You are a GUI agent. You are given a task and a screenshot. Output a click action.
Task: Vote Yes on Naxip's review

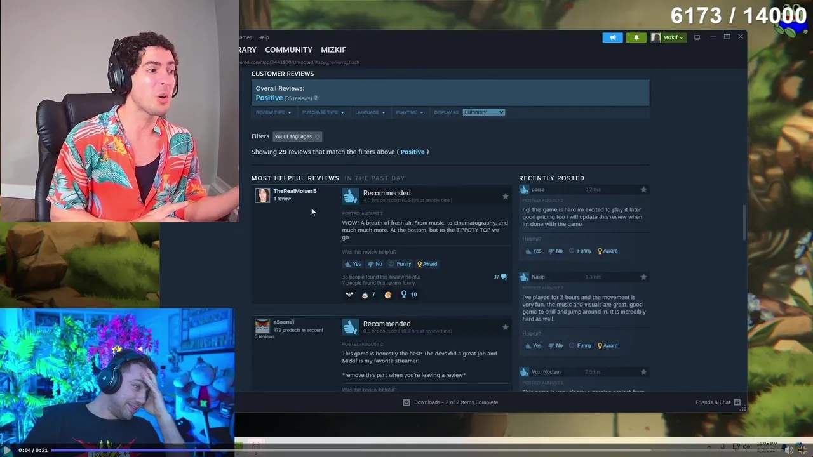coord(533,346)
